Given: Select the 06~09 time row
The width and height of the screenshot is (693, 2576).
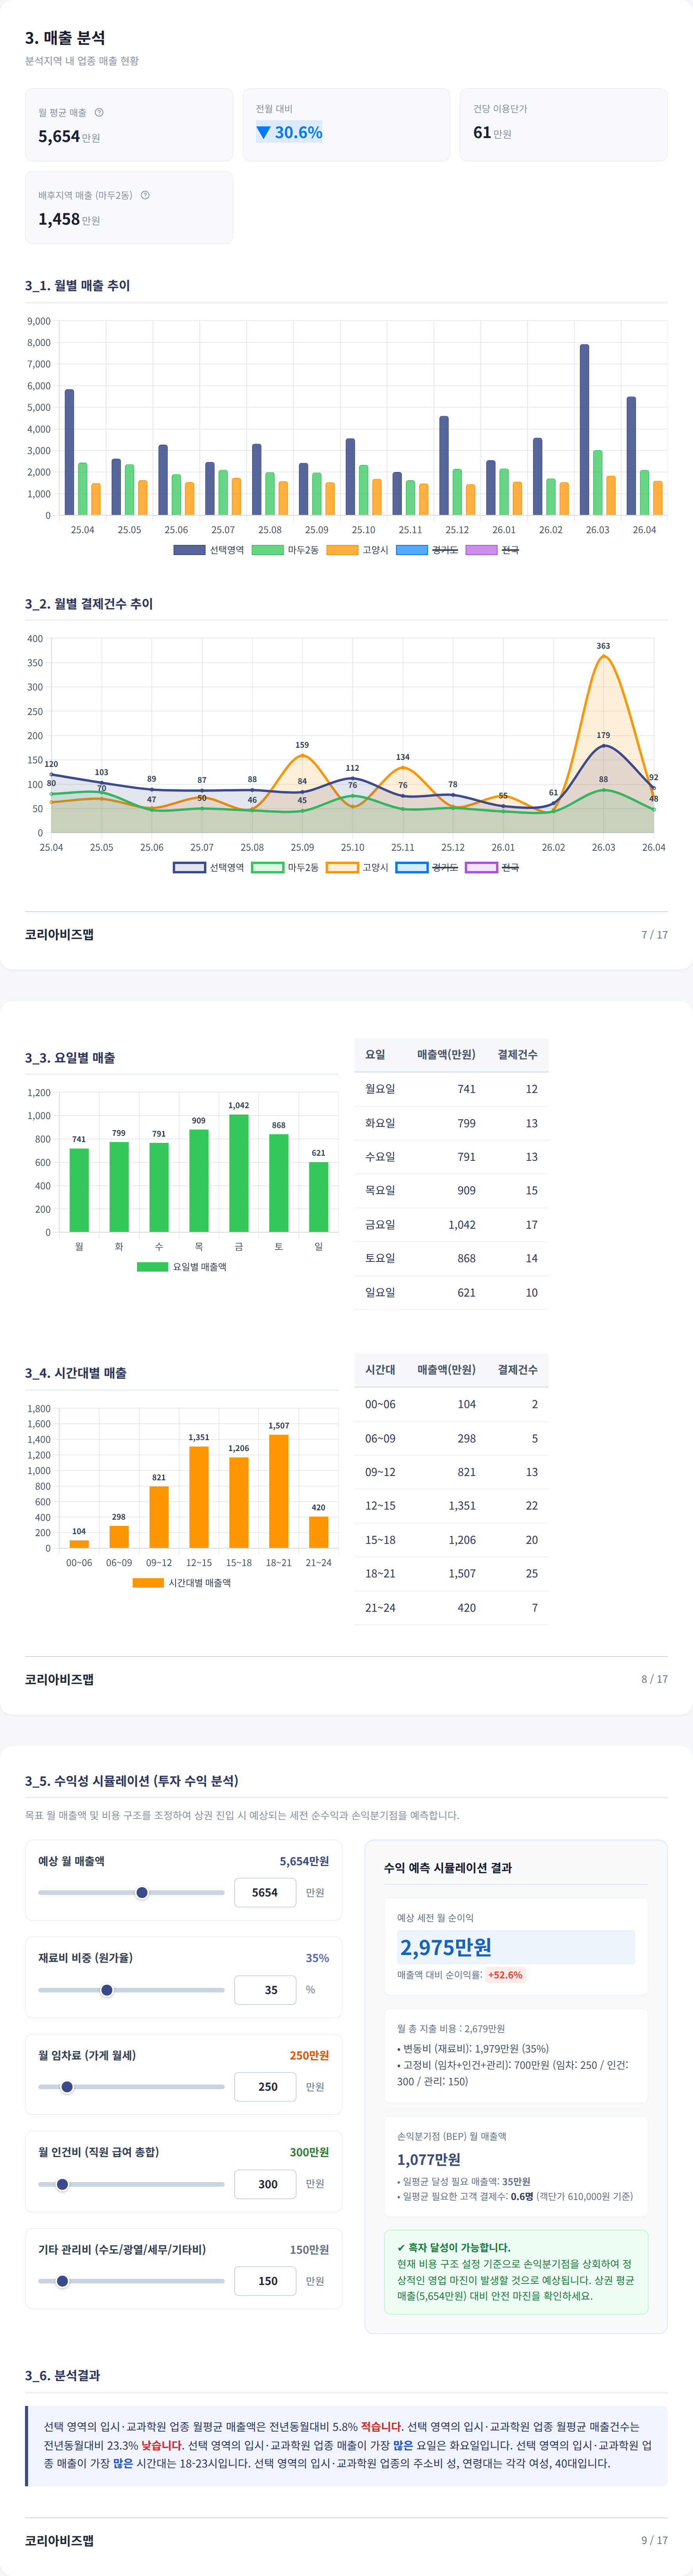Looking at the screenshot, I should [451, 1438].
